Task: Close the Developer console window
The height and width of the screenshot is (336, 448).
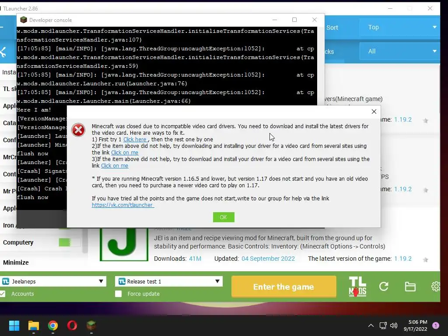Action: 314,20
